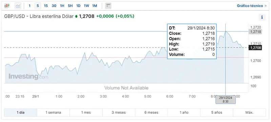
Task: Set interval to 30 minutes
Action: pyautogui.click(x=54, y=6)
